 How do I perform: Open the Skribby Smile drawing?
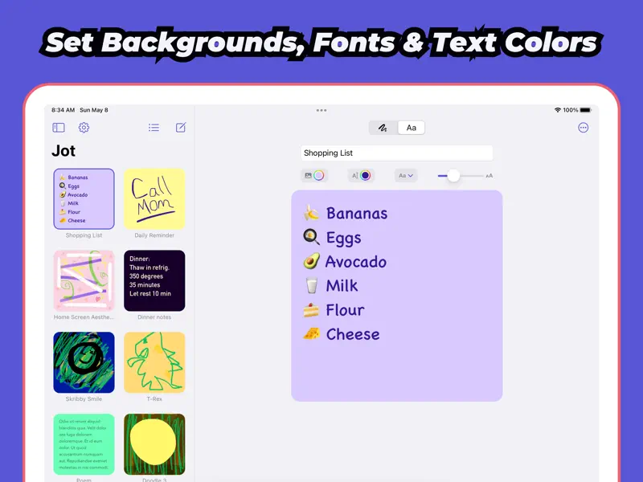click(x=84, y=362)
